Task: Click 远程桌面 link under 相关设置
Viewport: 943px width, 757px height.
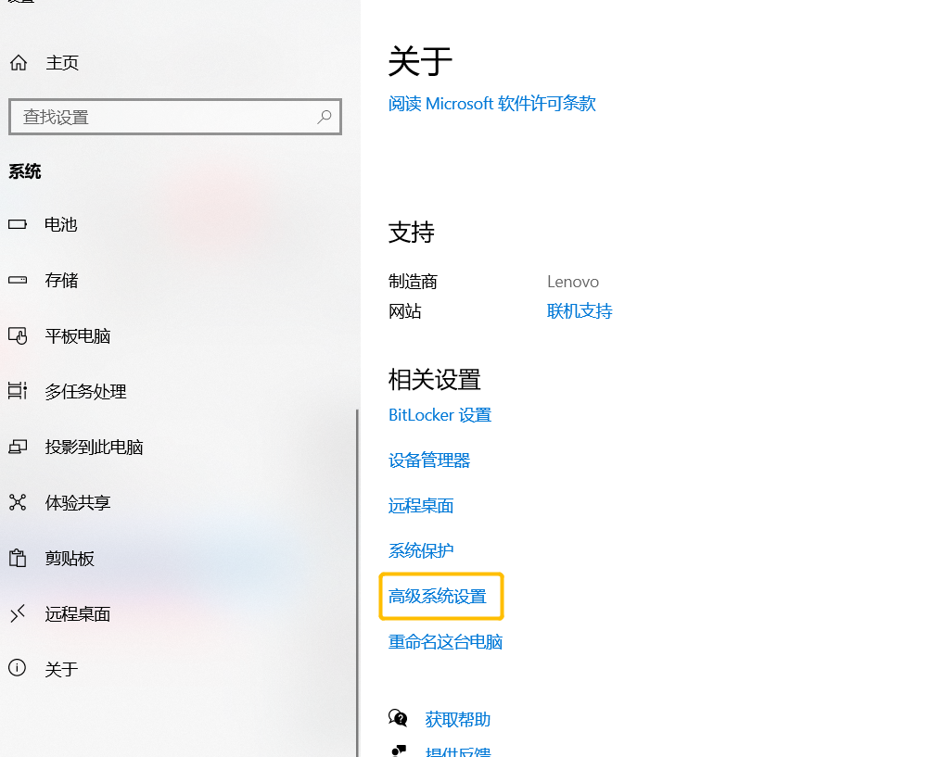Action: coord(420,506)
